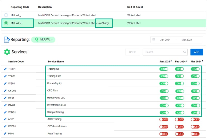Viewport: 207px width, 138px height.
Task: Toggle CFD Firm Feb 2024 switch
Action: 179,91
